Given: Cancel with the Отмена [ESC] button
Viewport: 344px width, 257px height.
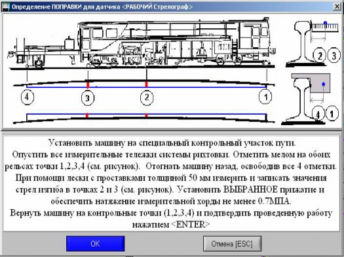Looking at the screenshot, I should pos(232,244).
